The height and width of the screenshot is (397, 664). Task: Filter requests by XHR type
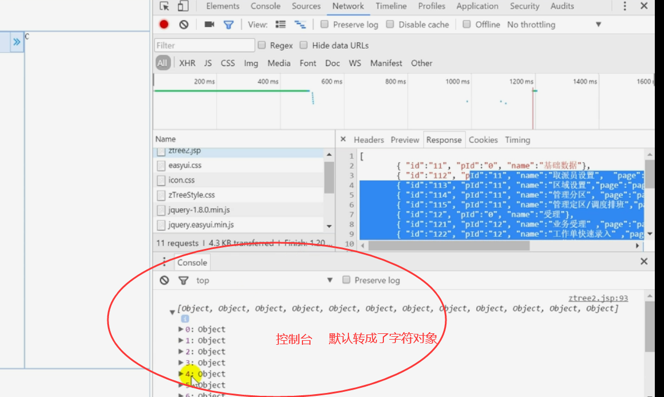point(187,63)
